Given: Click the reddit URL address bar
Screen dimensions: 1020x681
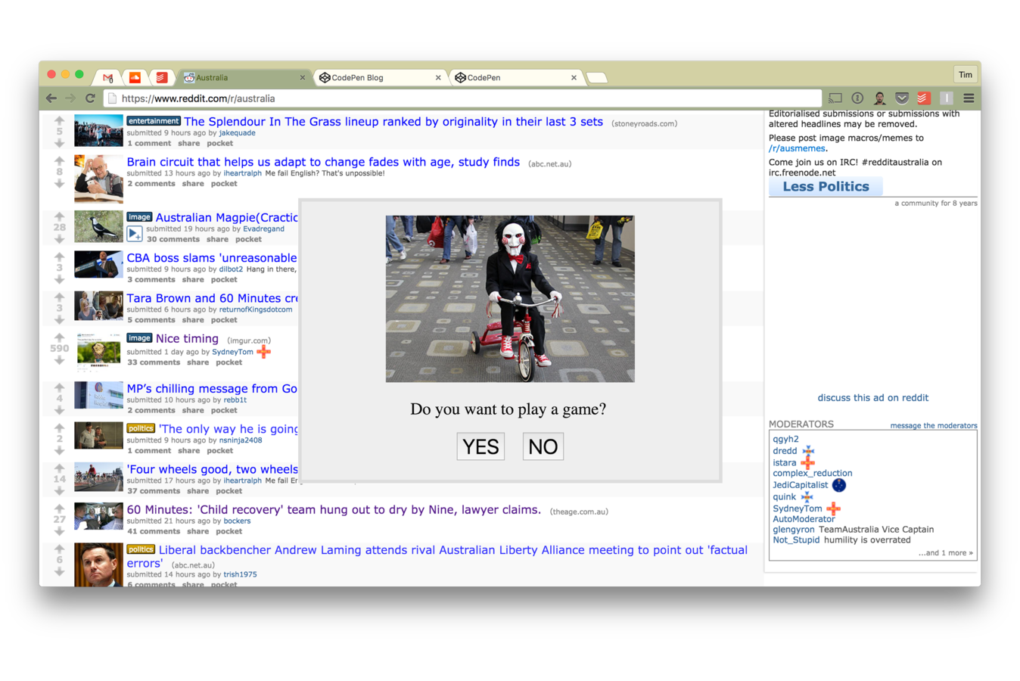Looking at the screenshot, I should coord(462,98).
